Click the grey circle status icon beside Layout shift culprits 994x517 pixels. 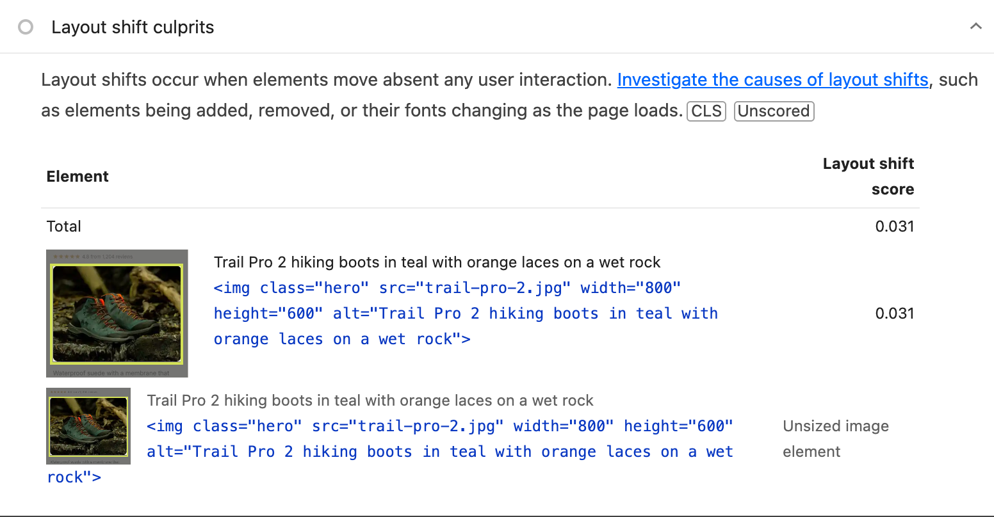[x=26, y=28]
